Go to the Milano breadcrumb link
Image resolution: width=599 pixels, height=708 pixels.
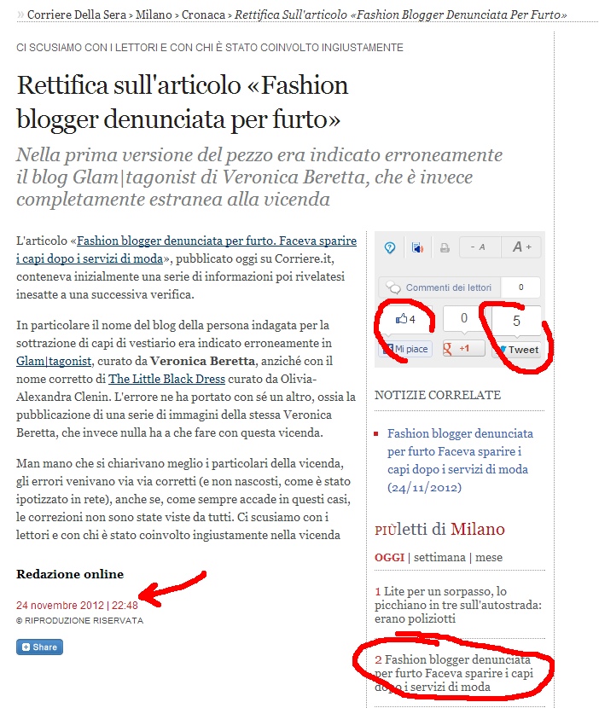click(x=154, y=15)
